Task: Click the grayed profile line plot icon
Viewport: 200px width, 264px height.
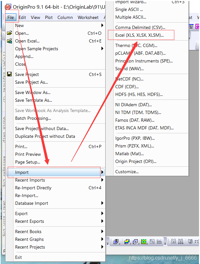Action: tap(159, 241)
